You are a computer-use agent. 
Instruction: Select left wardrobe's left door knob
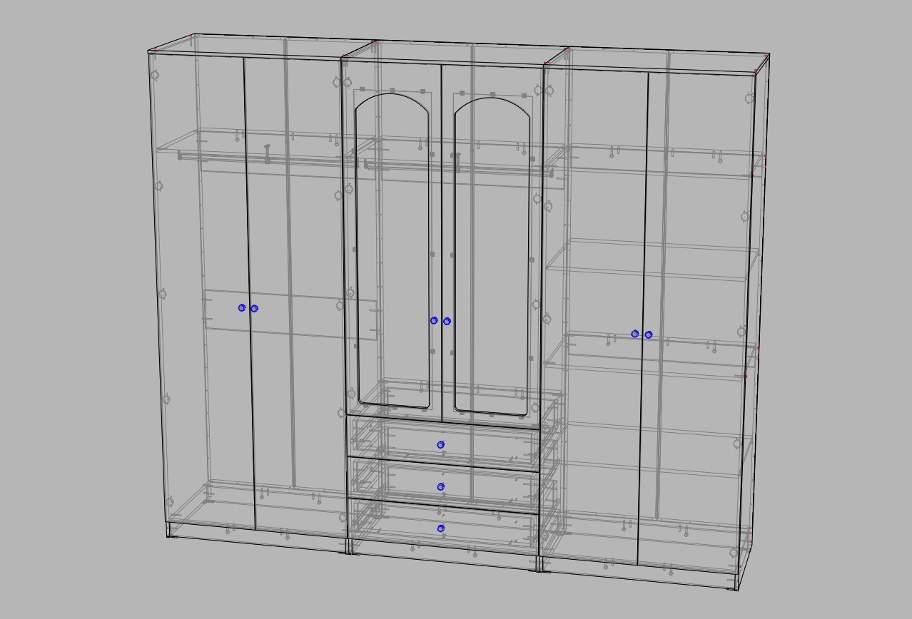pos(242,308)
